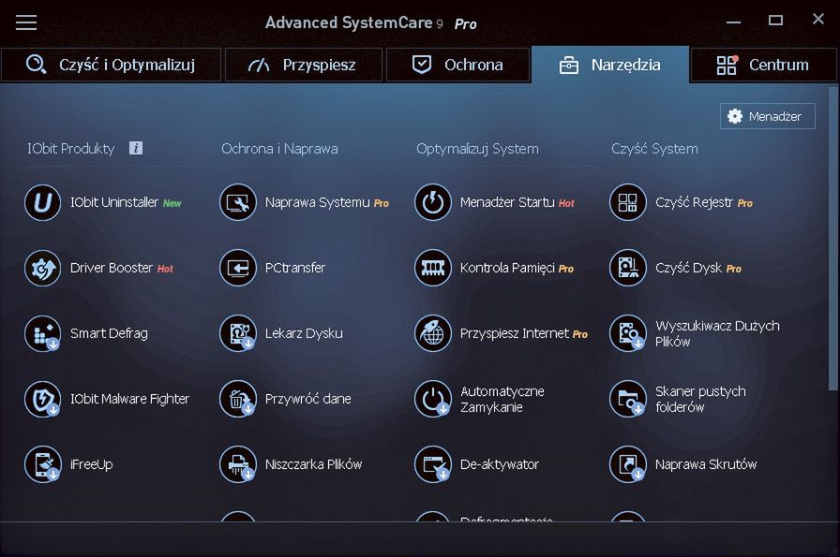The image size is (840, 557).
Task: Go to the Centrum tab
Action: pyautogui.click(x=763, y=65)
